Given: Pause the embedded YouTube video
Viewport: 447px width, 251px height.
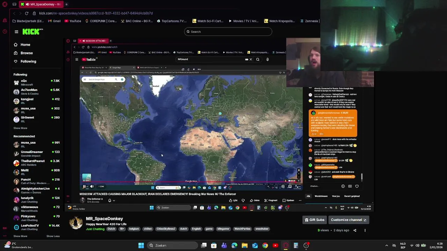Looking at the screenshot, I should tap(84, 187).
